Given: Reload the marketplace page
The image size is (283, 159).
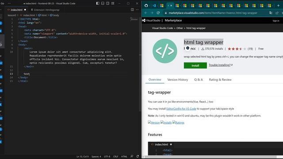Looking at the screenshot, I should [x=158, y=13].
